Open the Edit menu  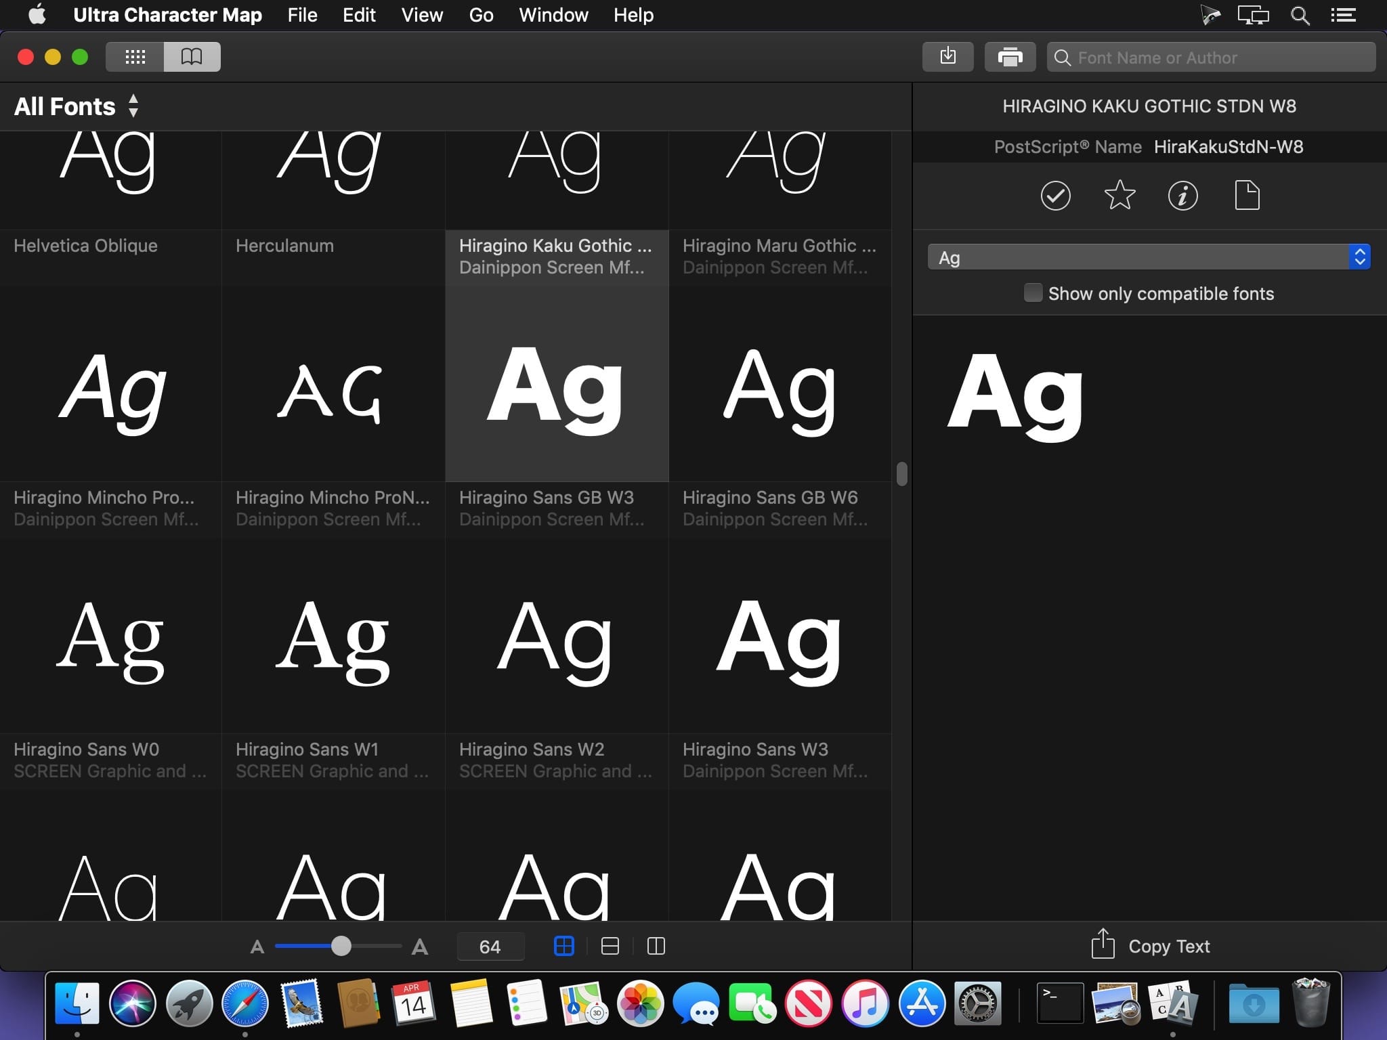(x=359, y=15)
